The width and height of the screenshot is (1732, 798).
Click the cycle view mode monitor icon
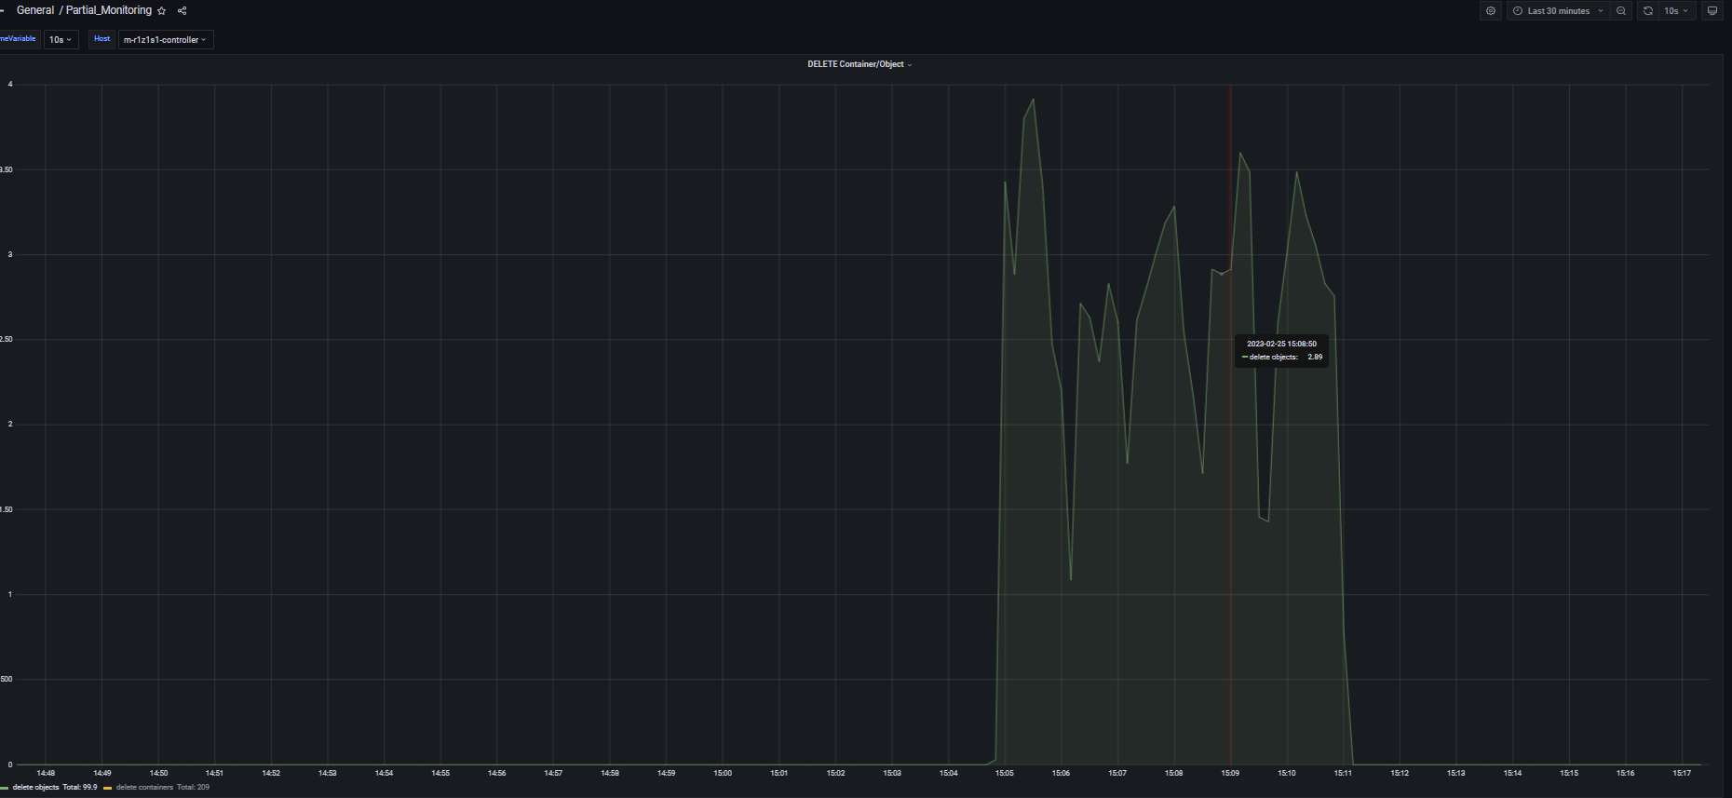(1712, 11)
